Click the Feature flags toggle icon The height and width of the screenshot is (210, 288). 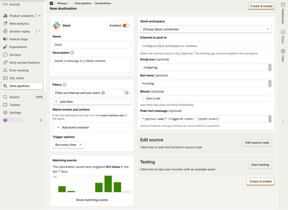click(5, 39)
